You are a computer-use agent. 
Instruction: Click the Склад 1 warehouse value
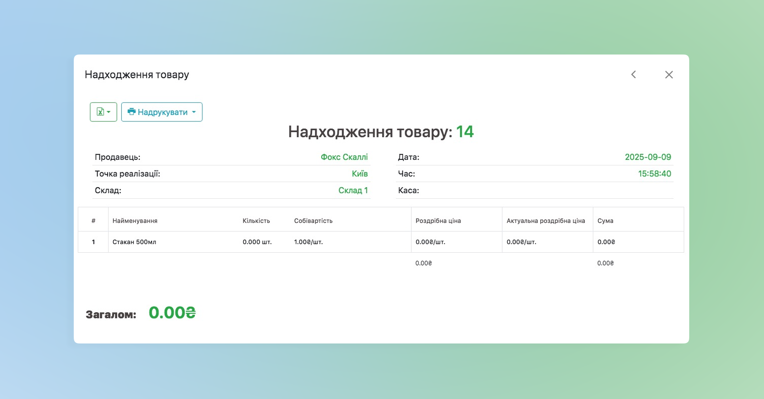pos(353,191)
